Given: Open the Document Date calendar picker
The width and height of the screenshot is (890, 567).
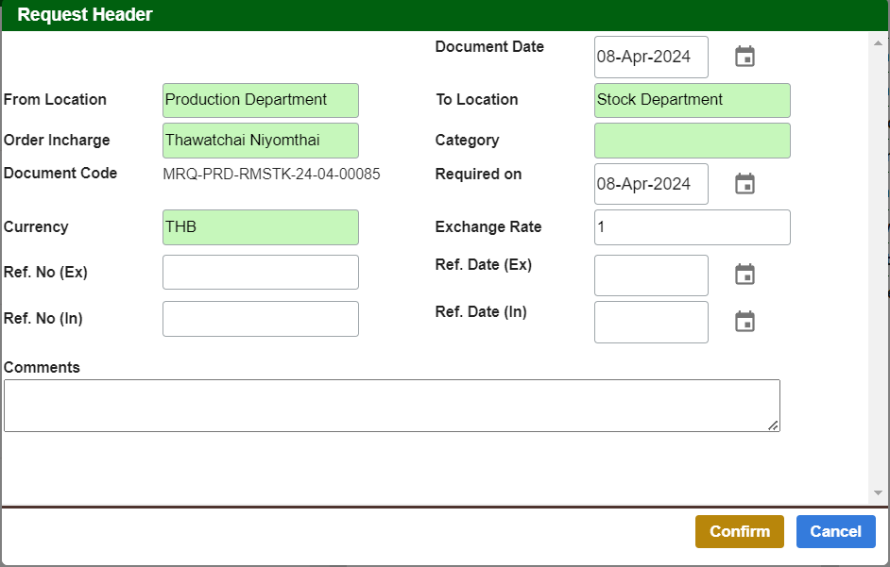Looking at the screenshot, I should click(745, 57).
